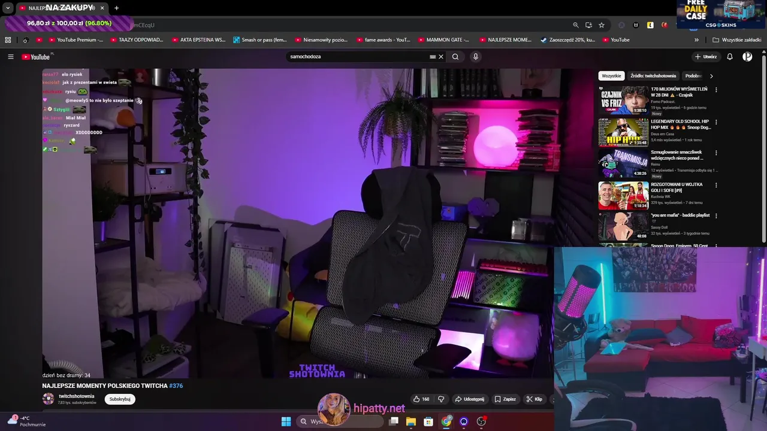Screen dimensions: 767x431
Task: Open YouTube notifications bell
Action: click(x=730, y=57)
